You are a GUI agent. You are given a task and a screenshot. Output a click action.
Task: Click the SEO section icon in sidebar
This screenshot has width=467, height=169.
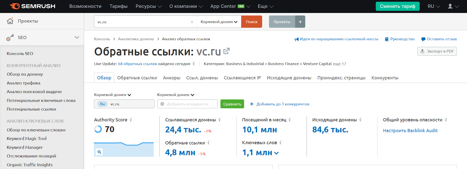point(10,38)
